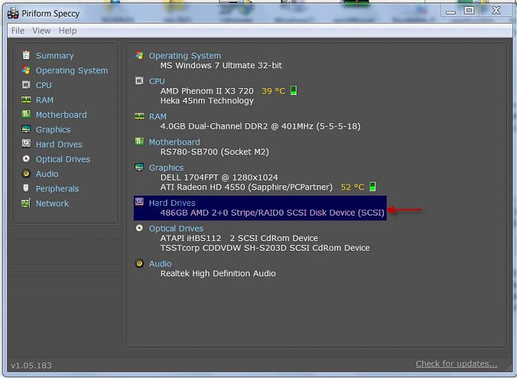
Task: Click the Optical Drives disc icon in summary
Action: [x=139, y=228]
